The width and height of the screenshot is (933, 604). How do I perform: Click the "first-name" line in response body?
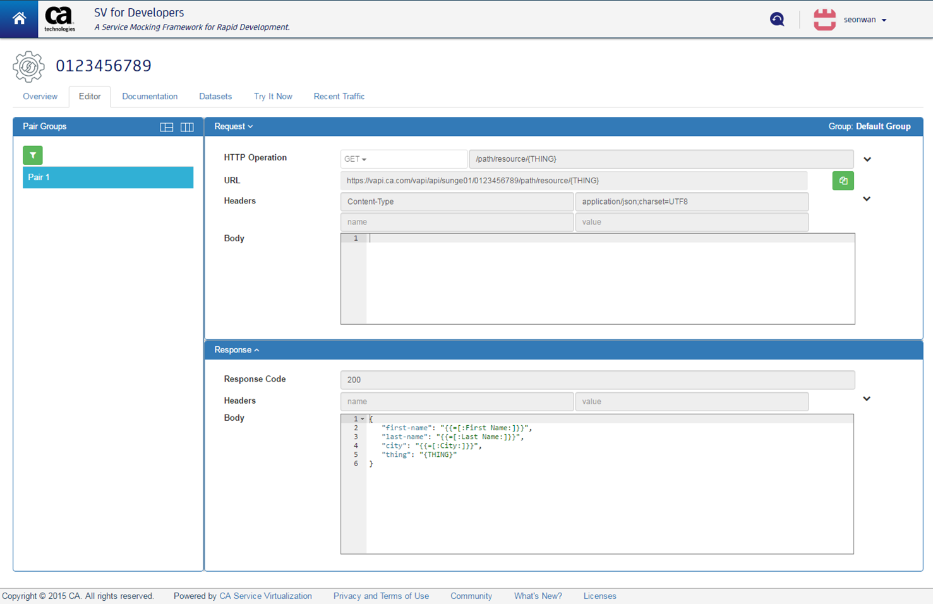tap(456, 428)
